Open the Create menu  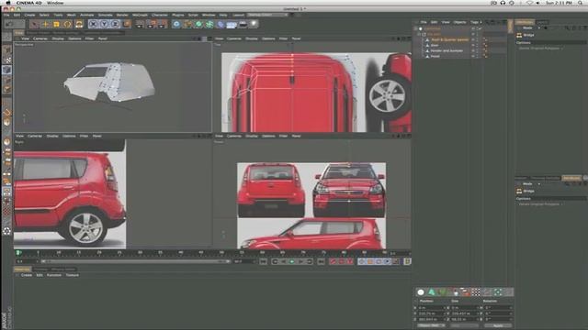coord(29,15)
